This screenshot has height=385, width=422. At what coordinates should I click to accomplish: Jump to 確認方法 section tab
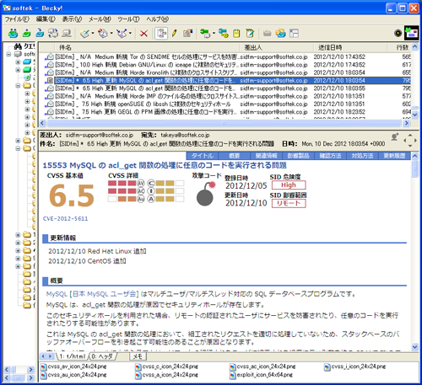[x=330, y=156]
